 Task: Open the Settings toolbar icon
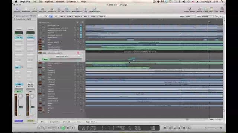[x=34, y=10]
